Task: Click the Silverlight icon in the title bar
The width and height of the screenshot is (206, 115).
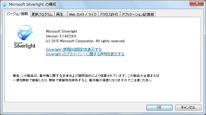Action: coord(5,5)
